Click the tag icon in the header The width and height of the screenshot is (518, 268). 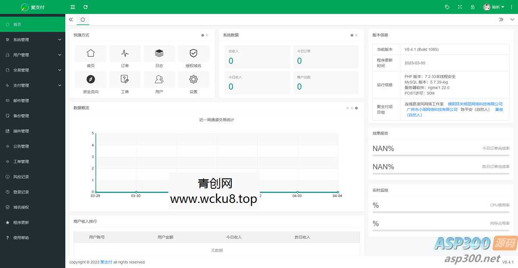(x=447, y=6)
